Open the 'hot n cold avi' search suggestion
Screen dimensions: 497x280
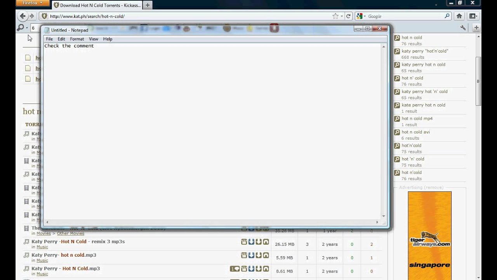point(415,132)
